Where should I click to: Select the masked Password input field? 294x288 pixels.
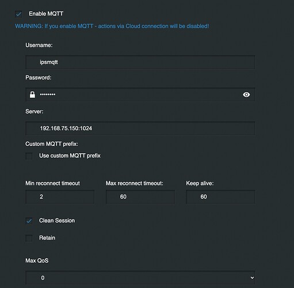[140, 94]
